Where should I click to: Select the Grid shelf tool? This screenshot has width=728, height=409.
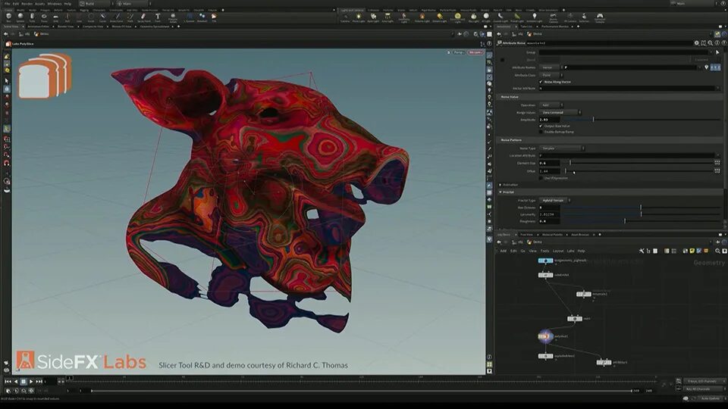point(55,17)
